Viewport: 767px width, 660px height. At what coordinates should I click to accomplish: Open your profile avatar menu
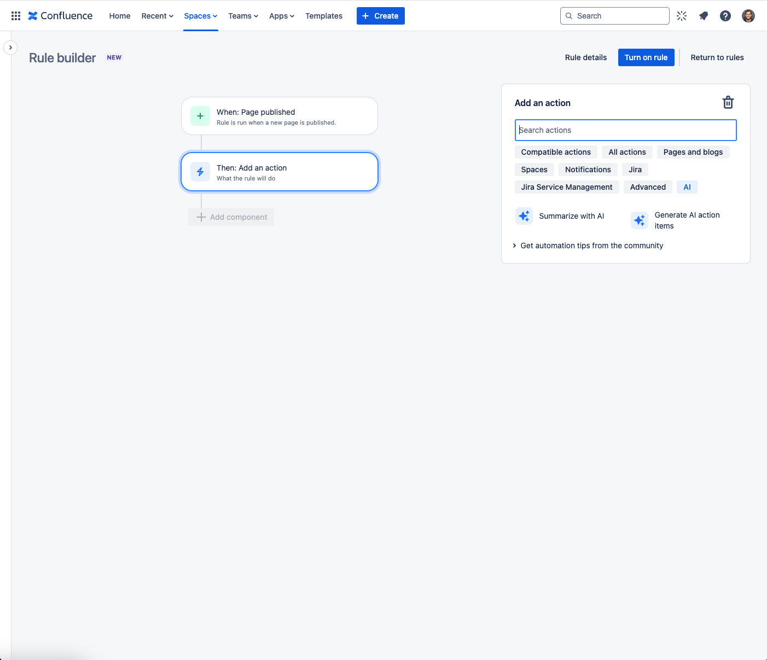tap(748, 15)
